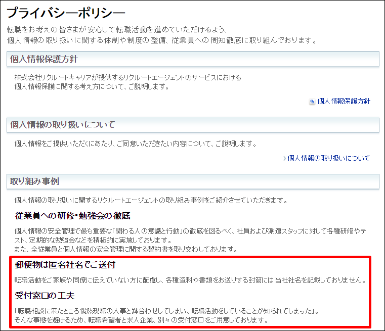Click intro line starting 個人情報の取り扱いに関する体制
This screenshot has height=331, width=385.
[161, 40]
